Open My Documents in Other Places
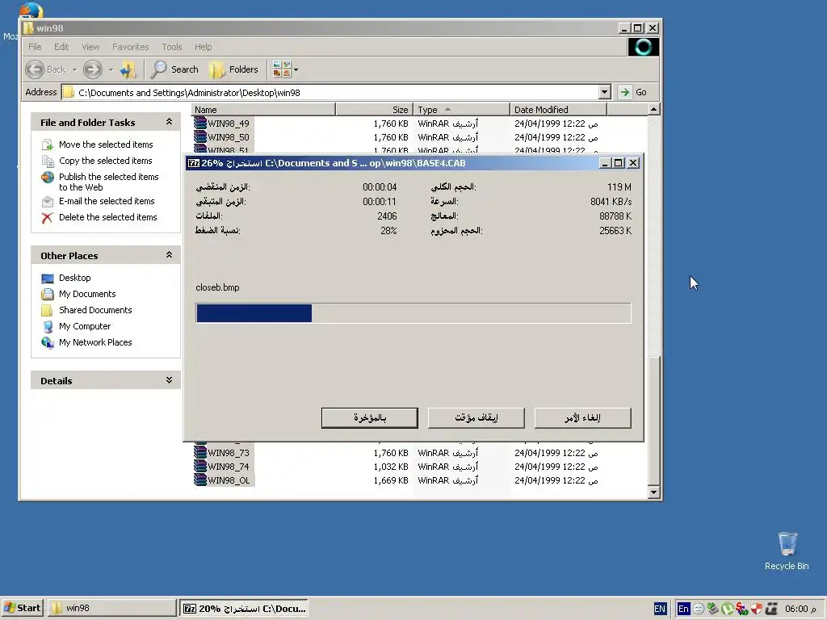 click(87, 294)
